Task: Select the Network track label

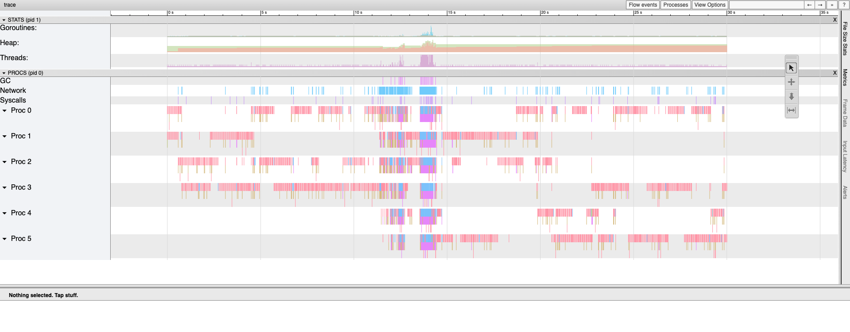Action: point(13,91)
